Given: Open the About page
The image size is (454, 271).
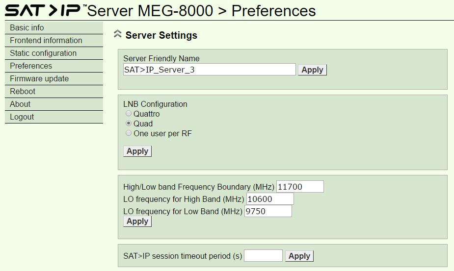Looking at the screenshot, I should [x=54, y=104].
